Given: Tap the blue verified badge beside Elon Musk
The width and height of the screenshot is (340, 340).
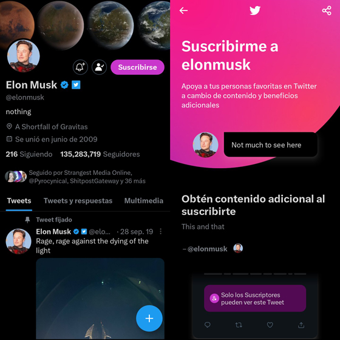Looking at the screenshot, I should pyautogui.click(x=64, y=85).
